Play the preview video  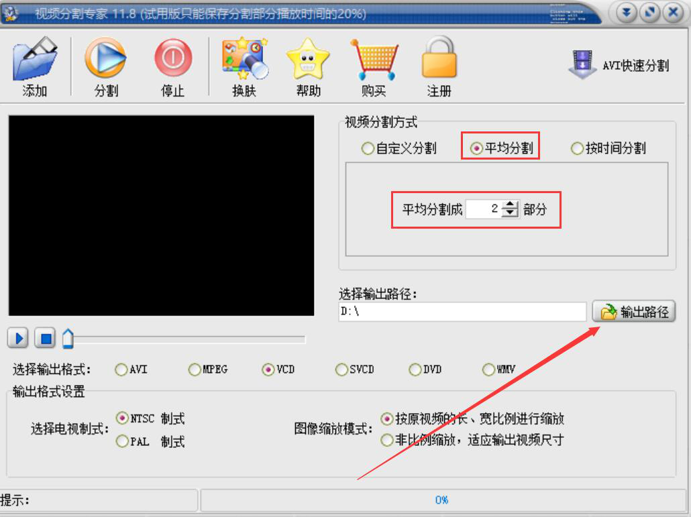(x=18, y=338)
